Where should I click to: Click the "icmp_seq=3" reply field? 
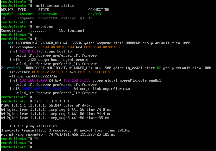59,118
